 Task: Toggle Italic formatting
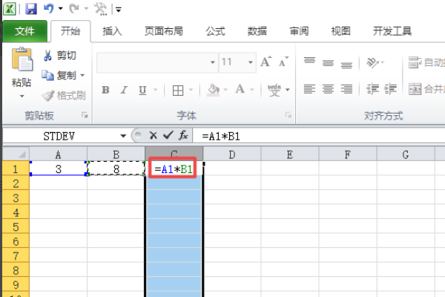[x=124, y=90]
